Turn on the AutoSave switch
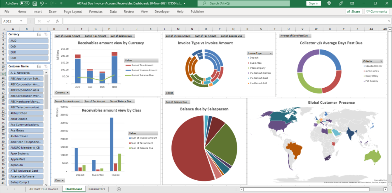Screen dimensions: 392x193 [25, 3]
